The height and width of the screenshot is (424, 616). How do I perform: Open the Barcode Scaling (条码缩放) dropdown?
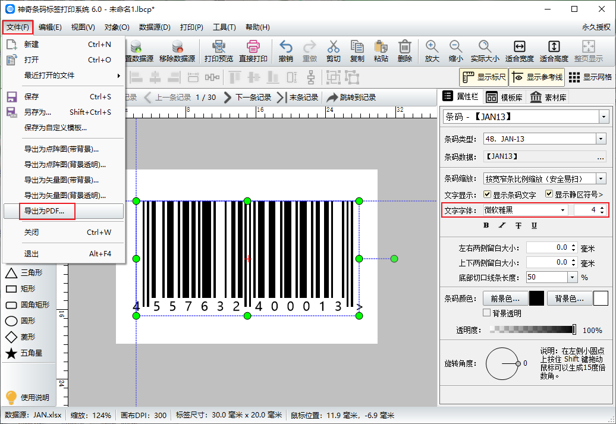[x=601, y=179]
